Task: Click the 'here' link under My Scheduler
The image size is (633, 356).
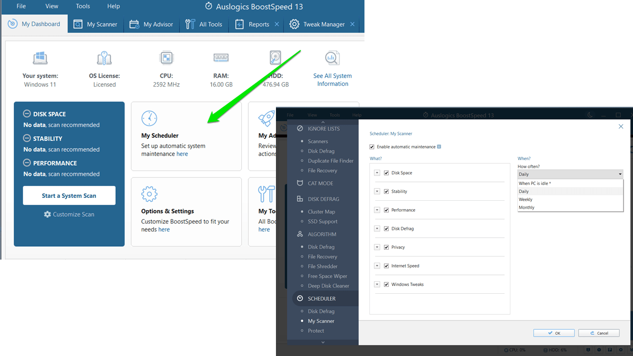Action: pyautogui.click(x=182, y=154)
